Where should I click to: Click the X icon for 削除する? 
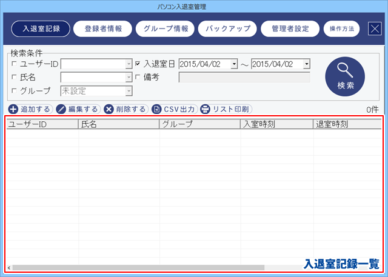tap(109, 109)
